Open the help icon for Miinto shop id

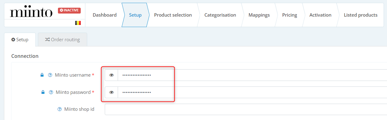(60, 109)
